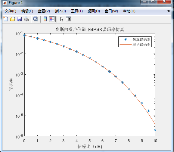Click the Link Plot icon
Screen dimensions: 174x152
(x=36, y=19)
